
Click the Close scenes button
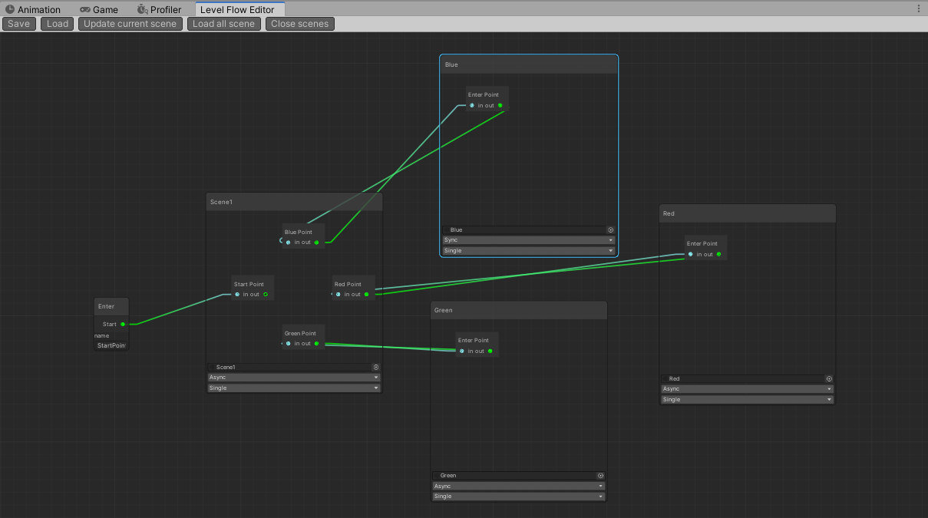299,23
